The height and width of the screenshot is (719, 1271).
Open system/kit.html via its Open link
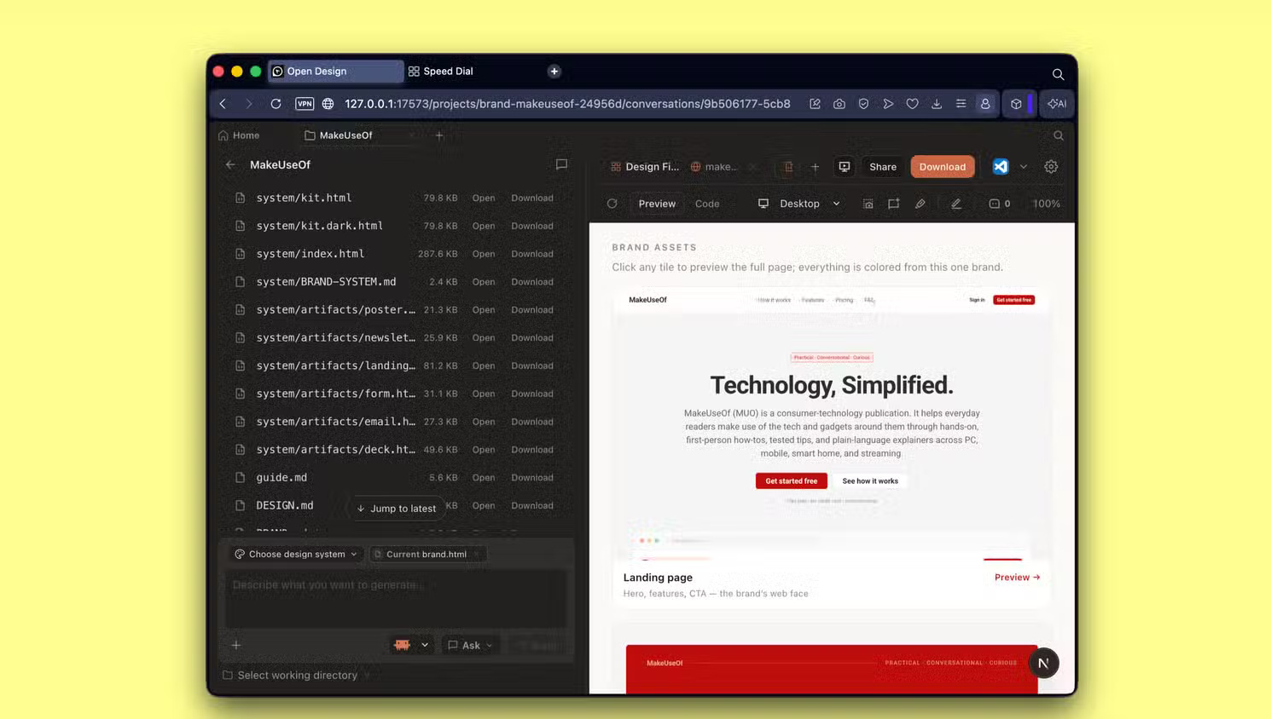pos(484,198)
